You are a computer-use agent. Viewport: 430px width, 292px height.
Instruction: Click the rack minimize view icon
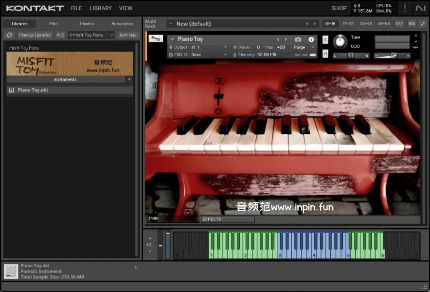pos(422,24)
